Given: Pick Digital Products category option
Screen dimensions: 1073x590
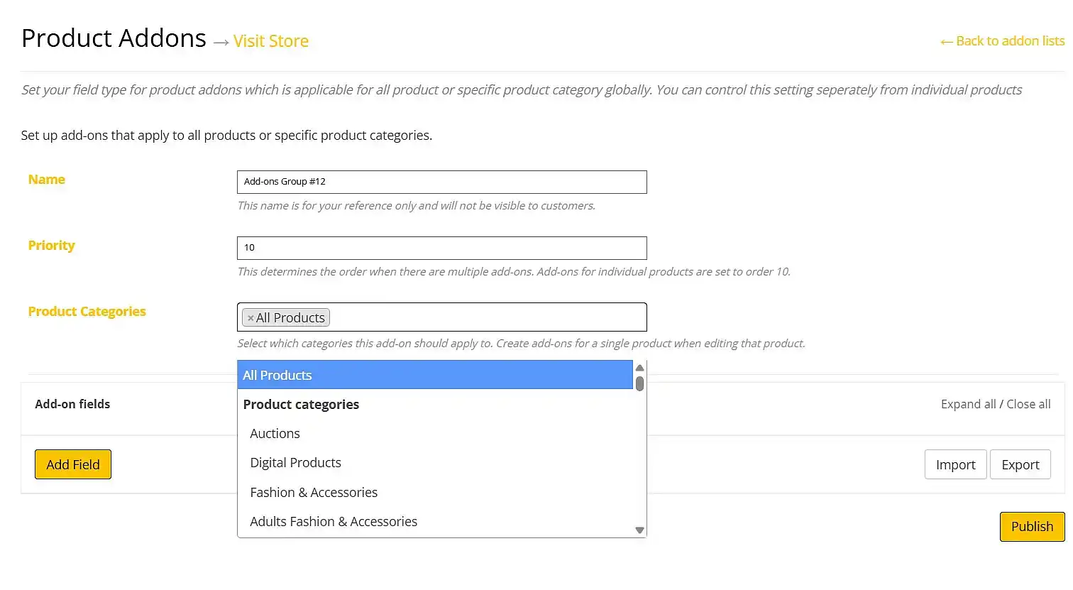Looking at the screenshot, I should [295, 462].
